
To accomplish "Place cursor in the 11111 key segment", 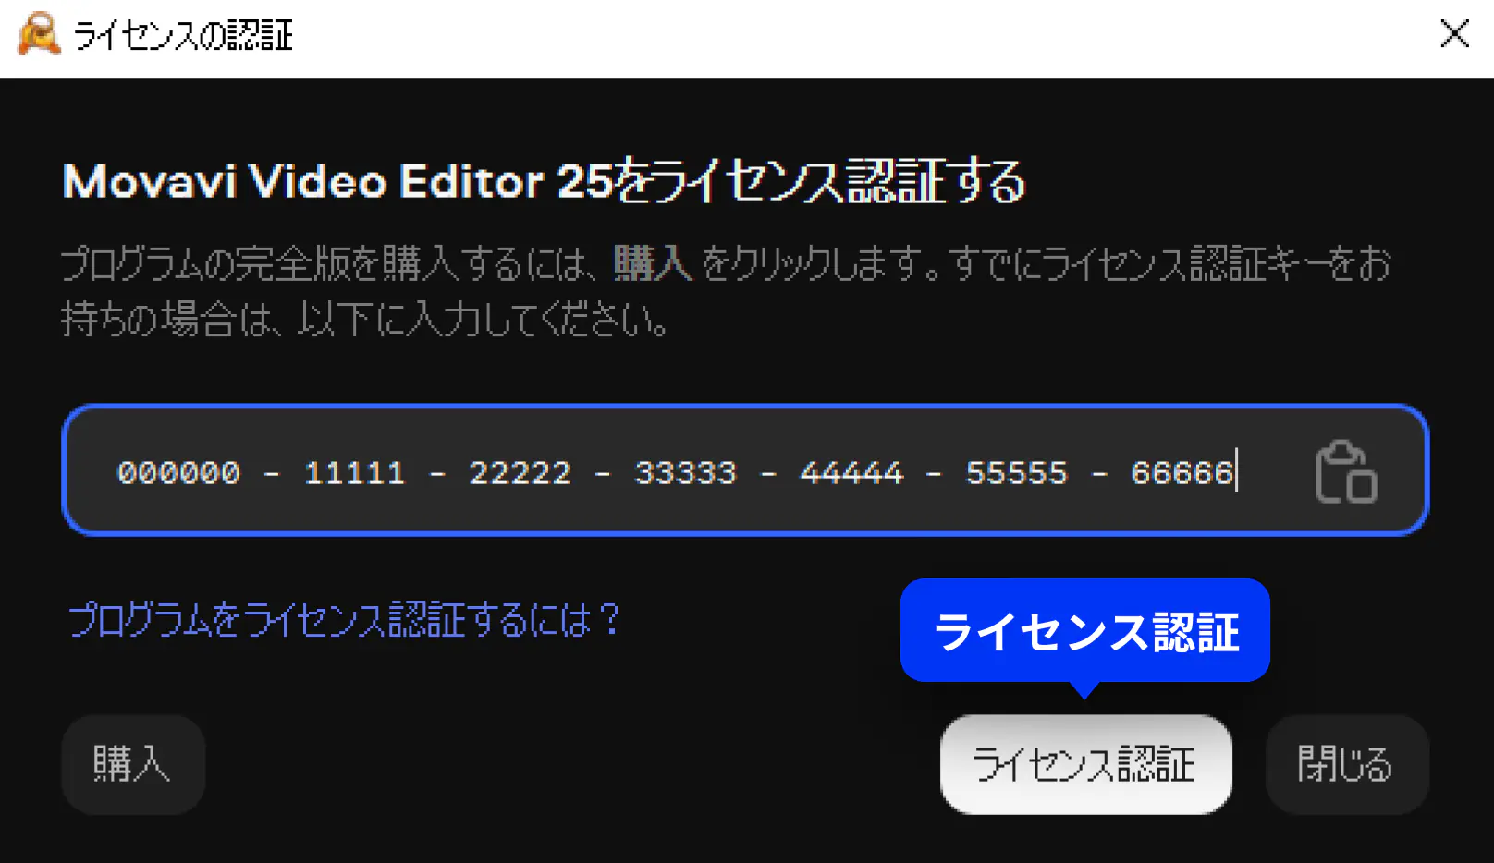I will 355,473.
